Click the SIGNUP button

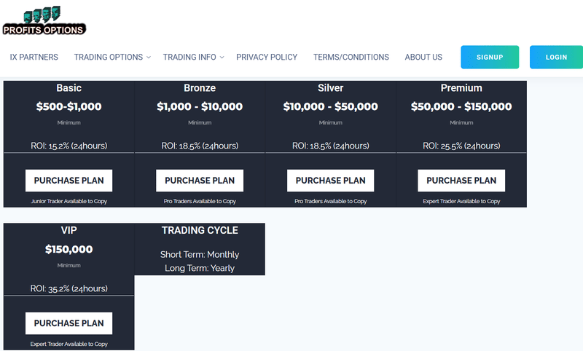point(490,58)
